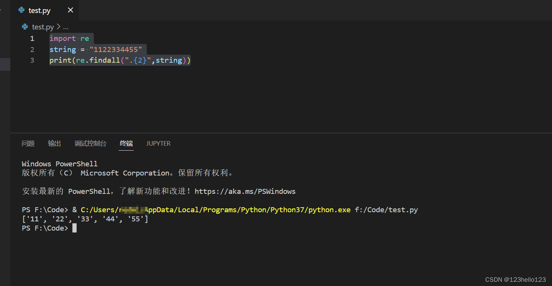The image size is (552, 286).
Task: Click the string "1122334455" literal
Action: tap(116, 49)
